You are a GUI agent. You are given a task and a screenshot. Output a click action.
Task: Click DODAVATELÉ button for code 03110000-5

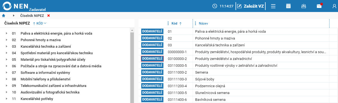(152, 65)
